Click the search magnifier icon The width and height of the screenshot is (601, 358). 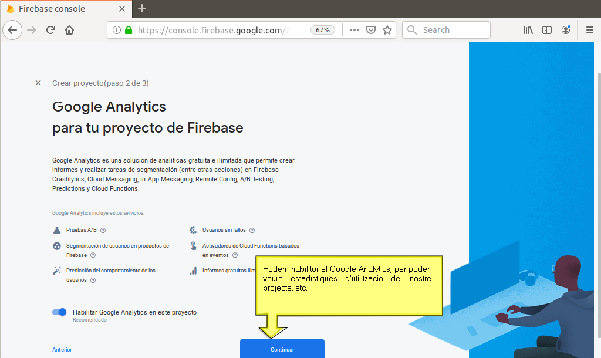click(x=411, y=30)
